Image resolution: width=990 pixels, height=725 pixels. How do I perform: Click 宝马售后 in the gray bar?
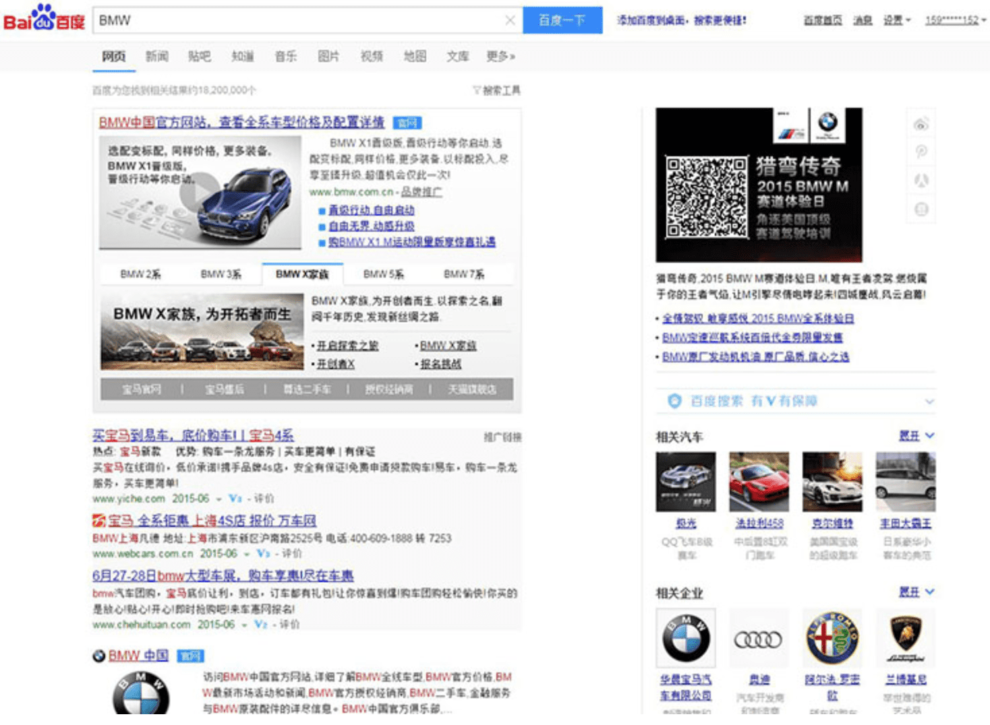225,389
